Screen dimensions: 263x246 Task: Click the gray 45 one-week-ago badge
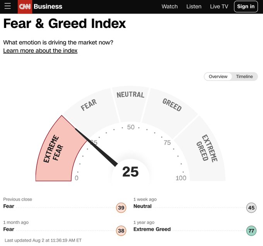(x=251, y=208)
